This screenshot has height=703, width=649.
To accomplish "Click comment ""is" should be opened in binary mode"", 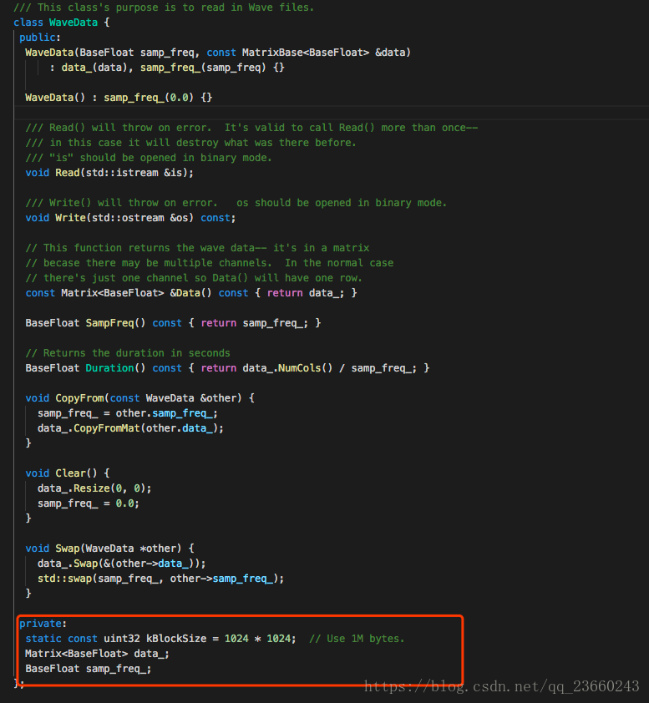I will [160, 158].
